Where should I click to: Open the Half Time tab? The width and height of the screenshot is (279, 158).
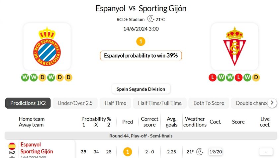115,103
